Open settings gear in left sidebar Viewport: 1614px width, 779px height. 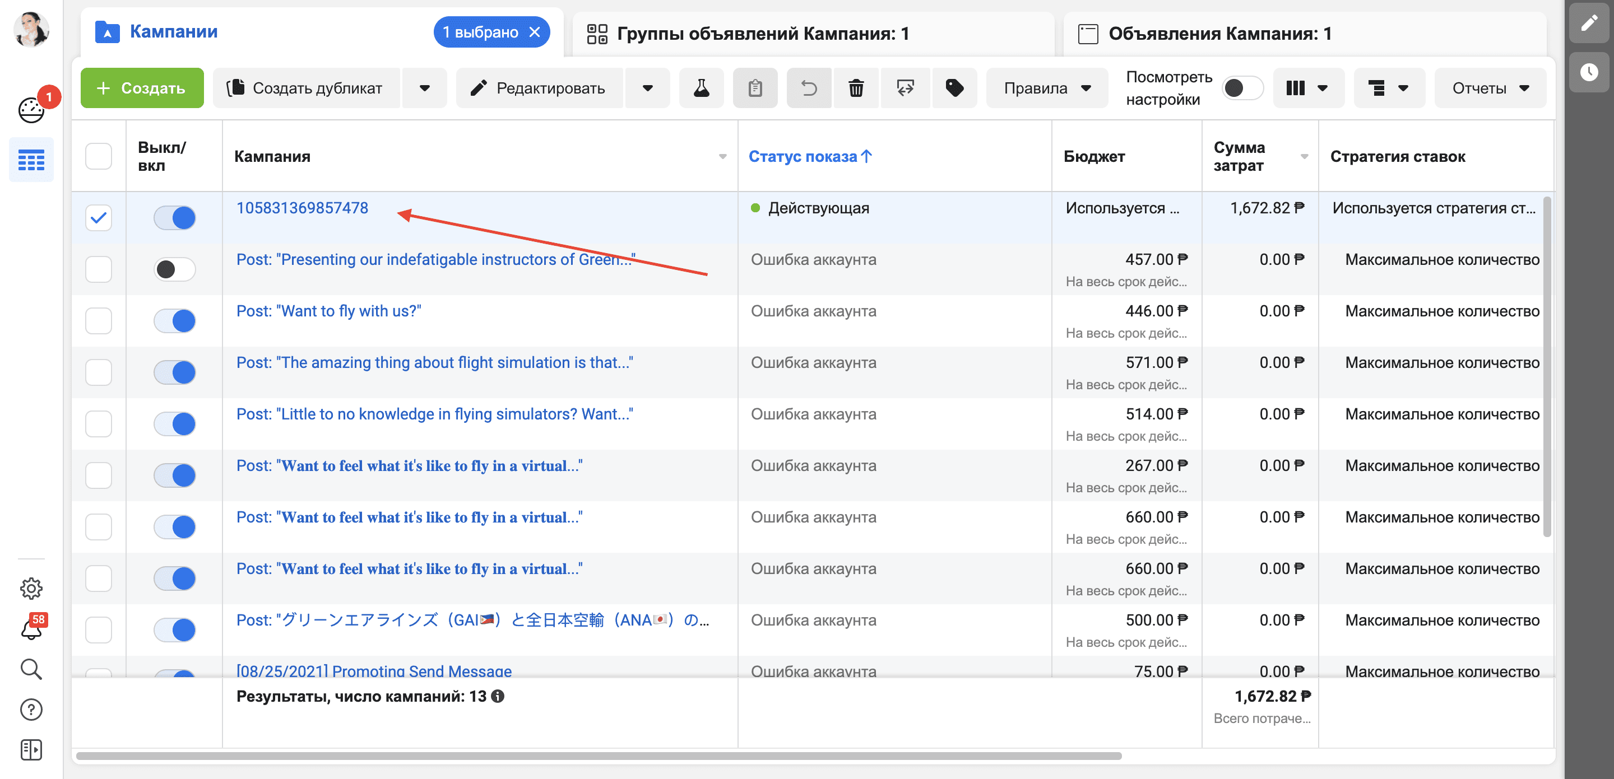point(31,588)
